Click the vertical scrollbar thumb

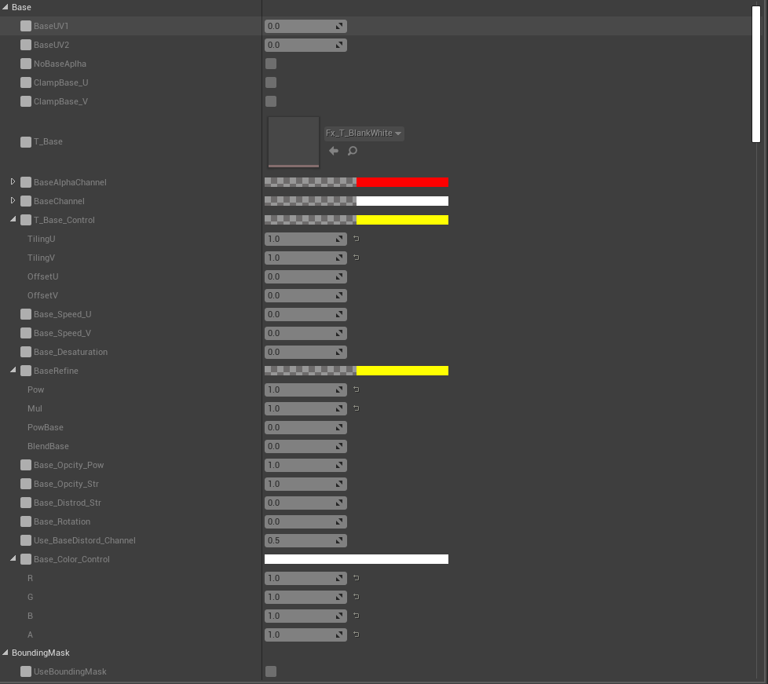[756, 75]
